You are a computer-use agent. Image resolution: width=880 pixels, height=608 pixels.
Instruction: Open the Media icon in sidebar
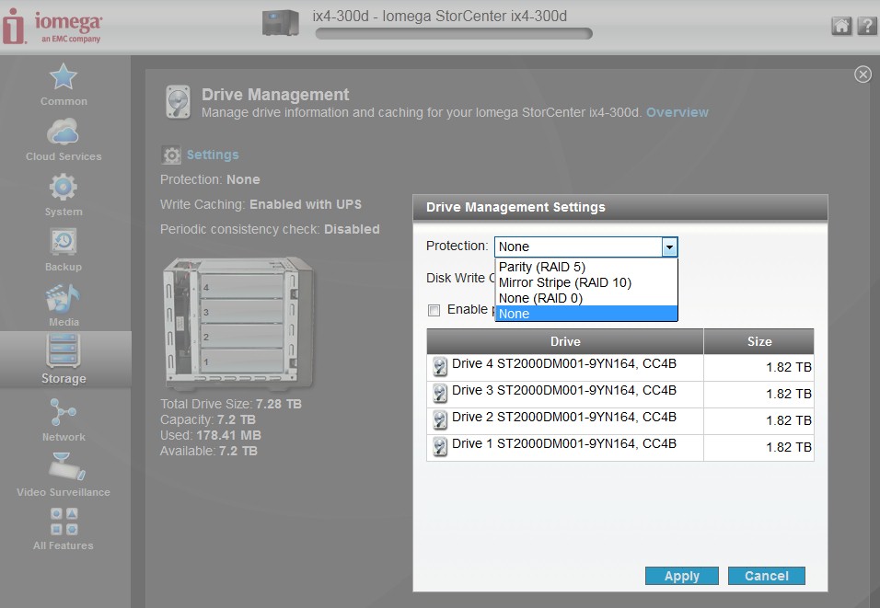[x=63, y=298]
